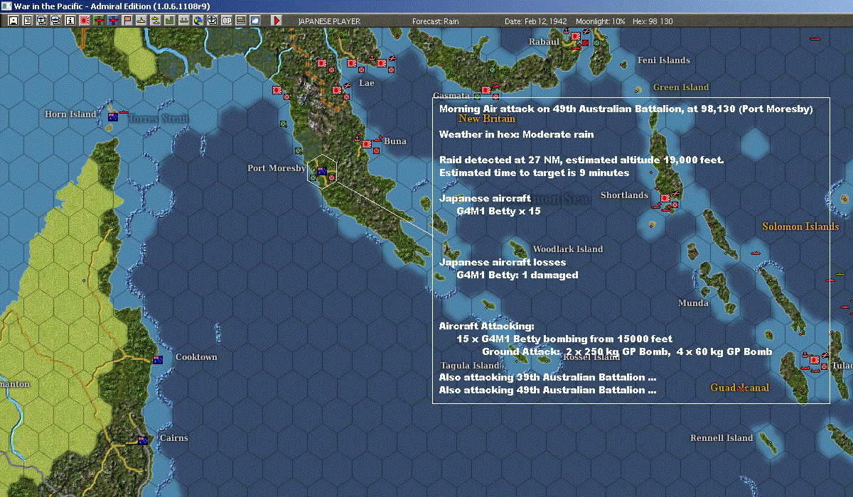Image resolution: width=853 pixels, height=497 pixels.
Task: Open the text list toolbar icon
Action: [28, 21]
